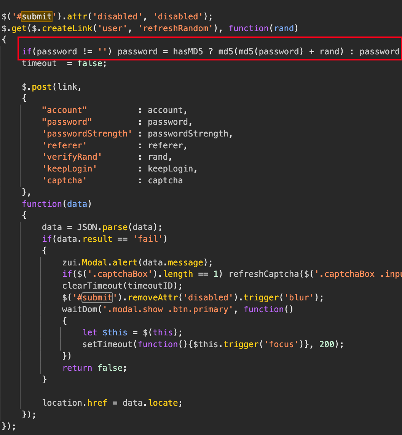Screen dimensions: 402x435
Task: Click the number 200 in the setTimeout call
Action: point(327,344)
